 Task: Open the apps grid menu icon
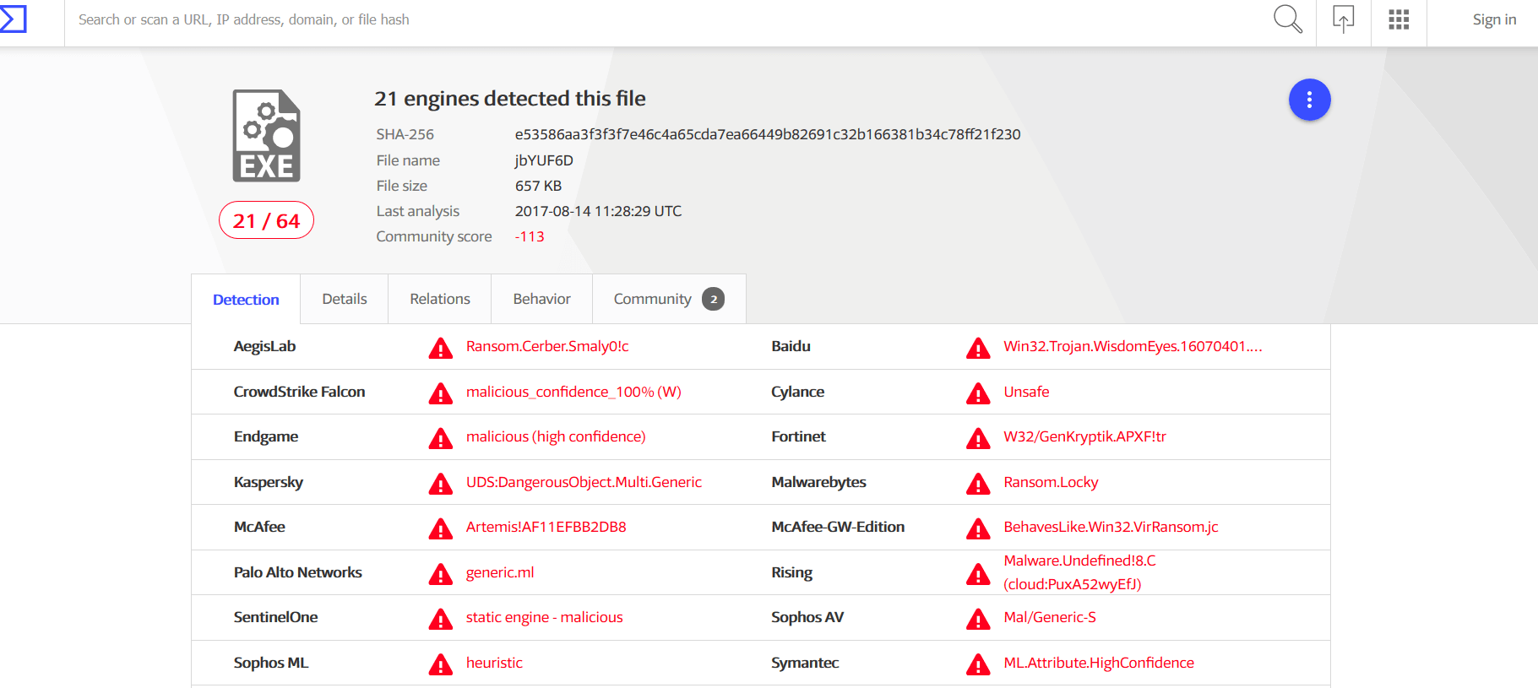click(x=1399, y=19)
